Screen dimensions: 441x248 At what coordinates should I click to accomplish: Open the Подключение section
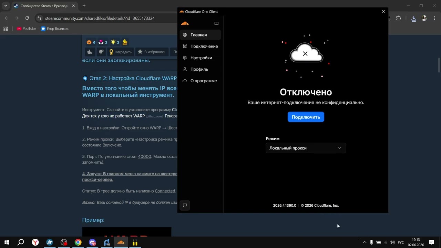(x=200, y=46)
